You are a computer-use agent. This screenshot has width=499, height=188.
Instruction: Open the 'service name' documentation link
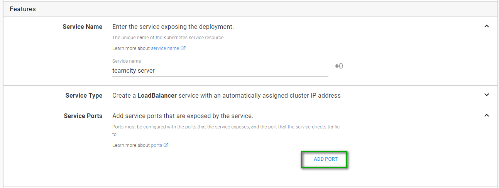165,48
